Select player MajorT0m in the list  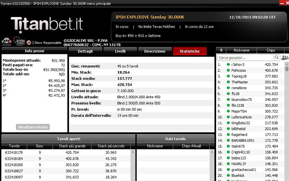pyautogui.click(x=250, y=111)
